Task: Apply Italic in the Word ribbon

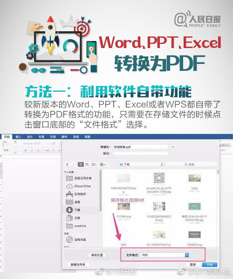Action: click(x=32, y=150)
